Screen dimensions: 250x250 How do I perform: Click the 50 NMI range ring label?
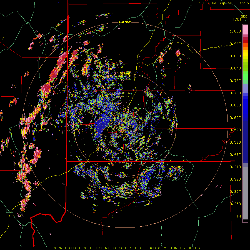coord(125,74)
